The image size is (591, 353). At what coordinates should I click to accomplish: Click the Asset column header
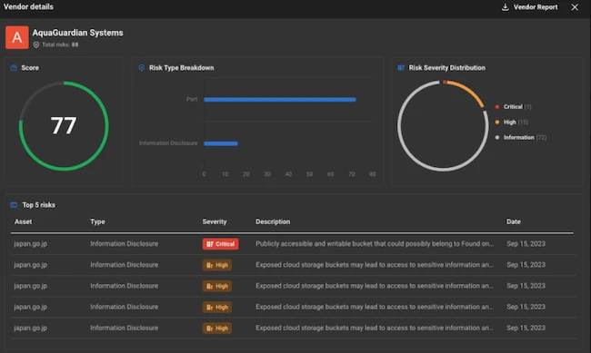tap(23, 221)
